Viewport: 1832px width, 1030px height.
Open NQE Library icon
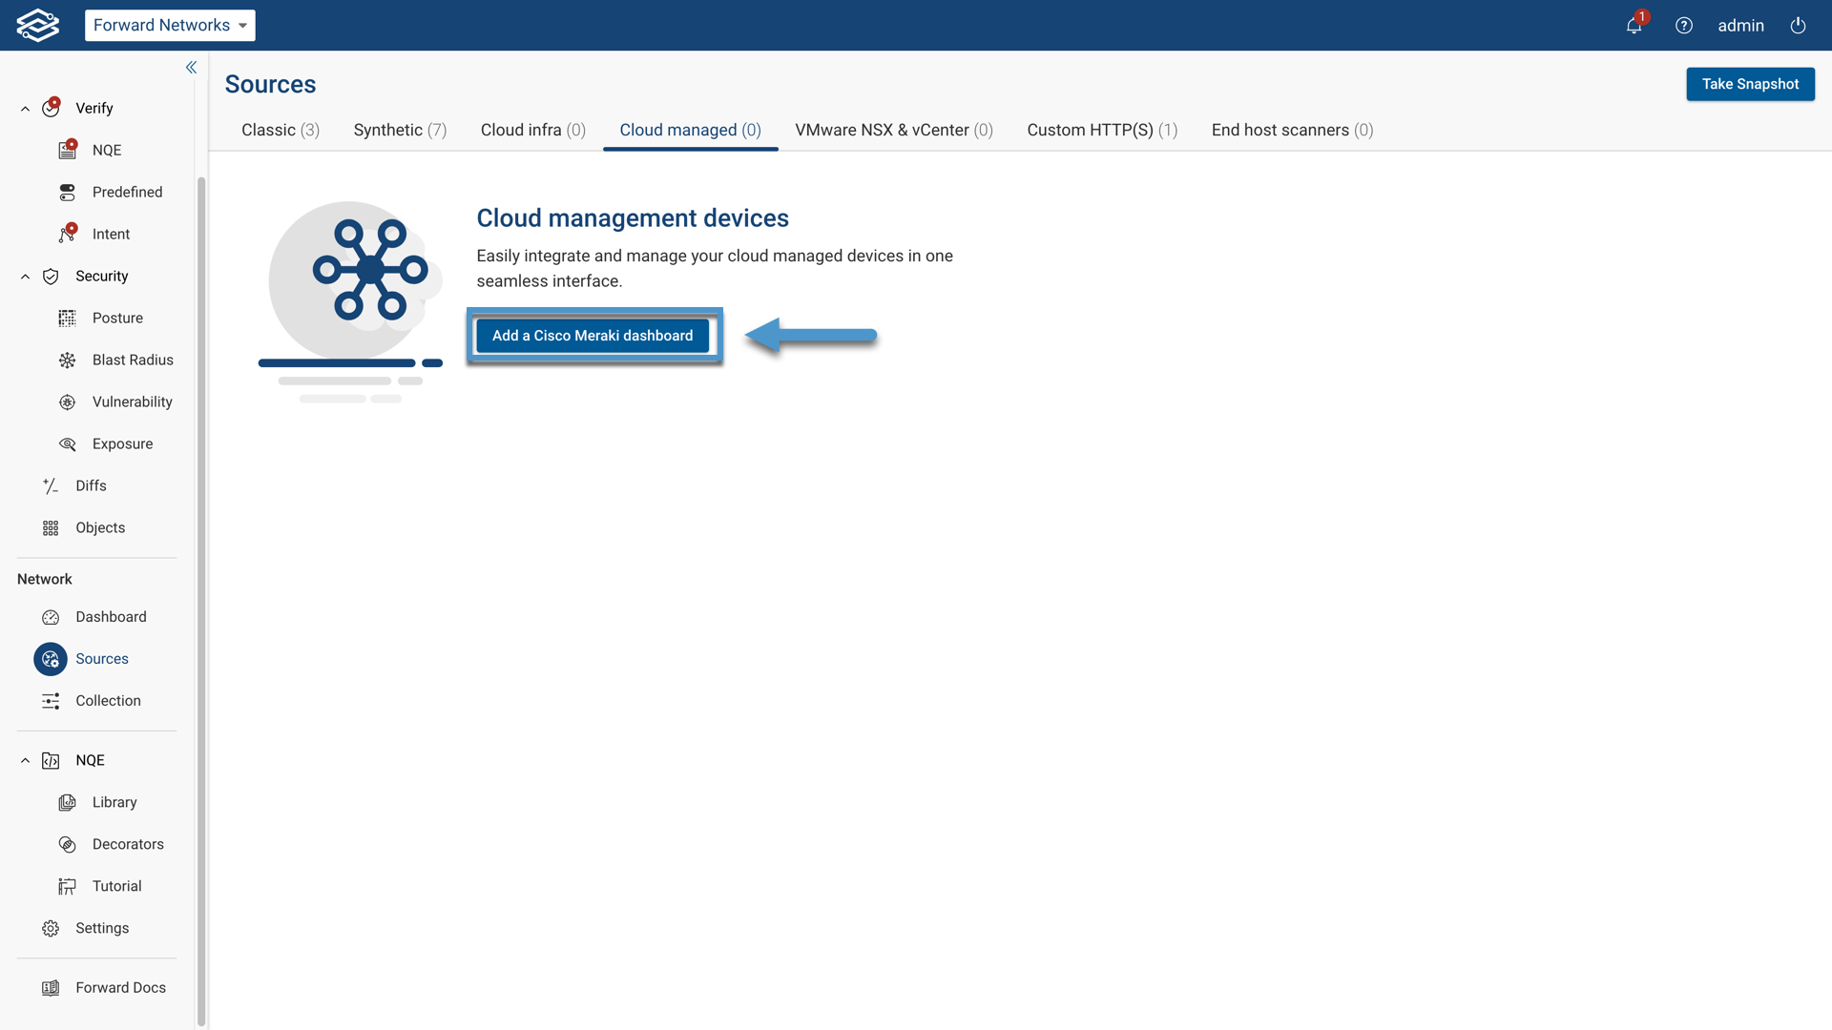(x=67, y=802)
